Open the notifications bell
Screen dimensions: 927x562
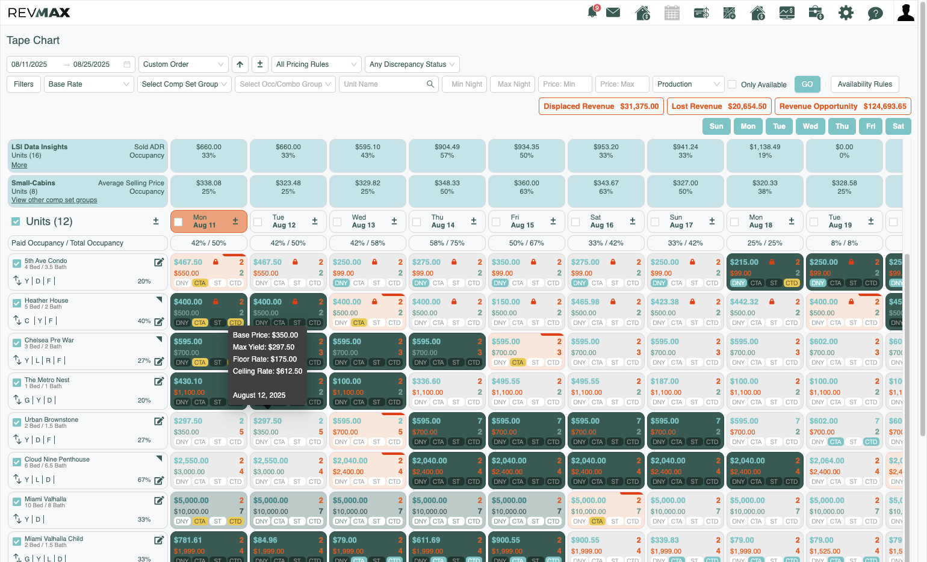(592, 12)
